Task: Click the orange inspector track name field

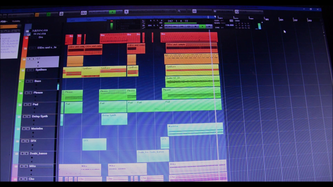Action: click(x=9, y=27)
